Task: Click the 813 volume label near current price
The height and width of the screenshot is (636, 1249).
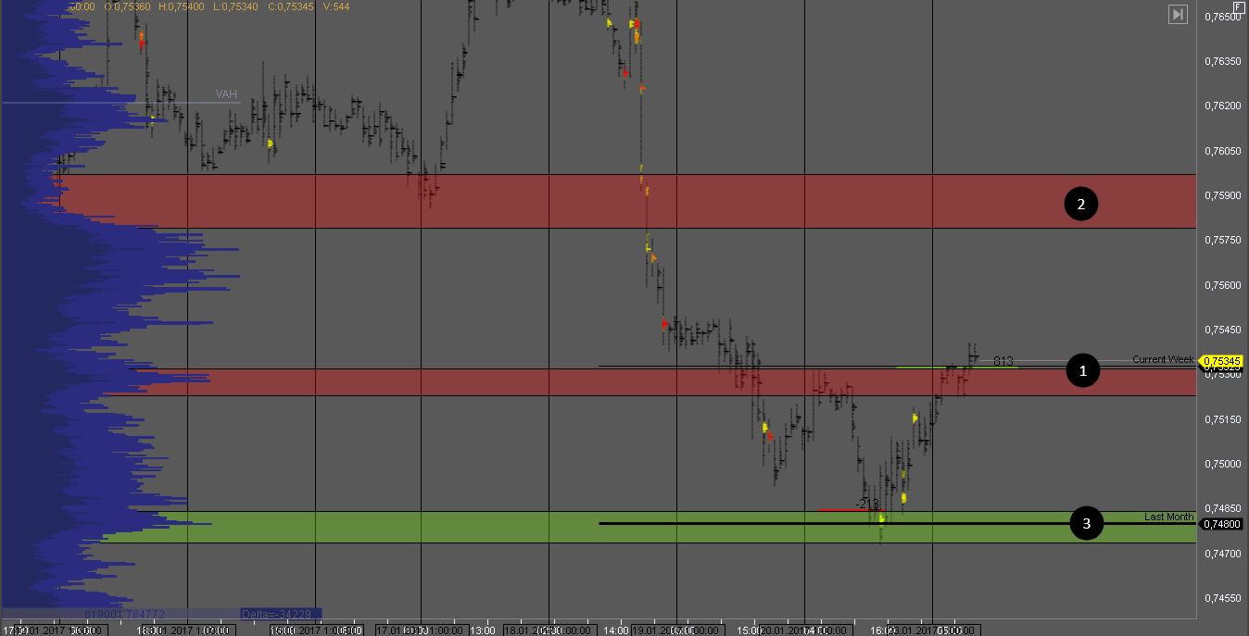Action: 1003,361
